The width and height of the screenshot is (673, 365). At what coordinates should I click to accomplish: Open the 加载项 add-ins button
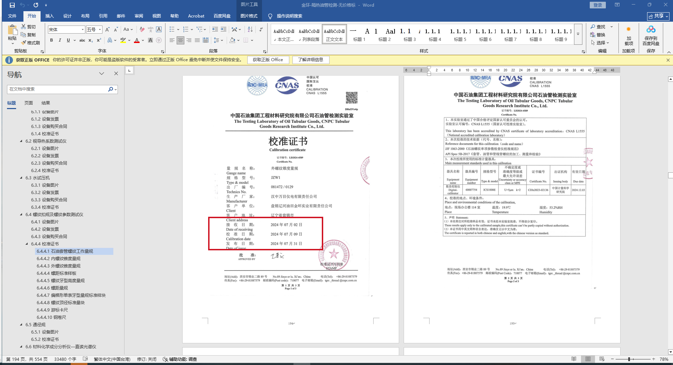[x=629, y=36]
